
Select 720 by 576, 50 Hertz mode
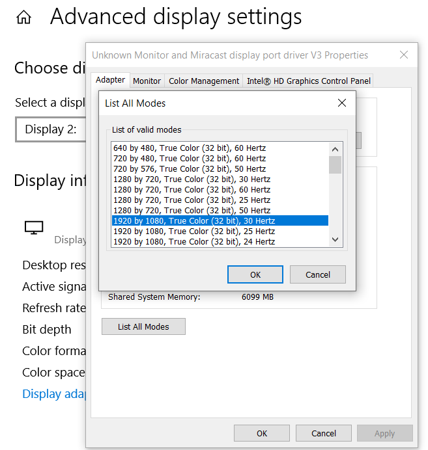(189, 169)
